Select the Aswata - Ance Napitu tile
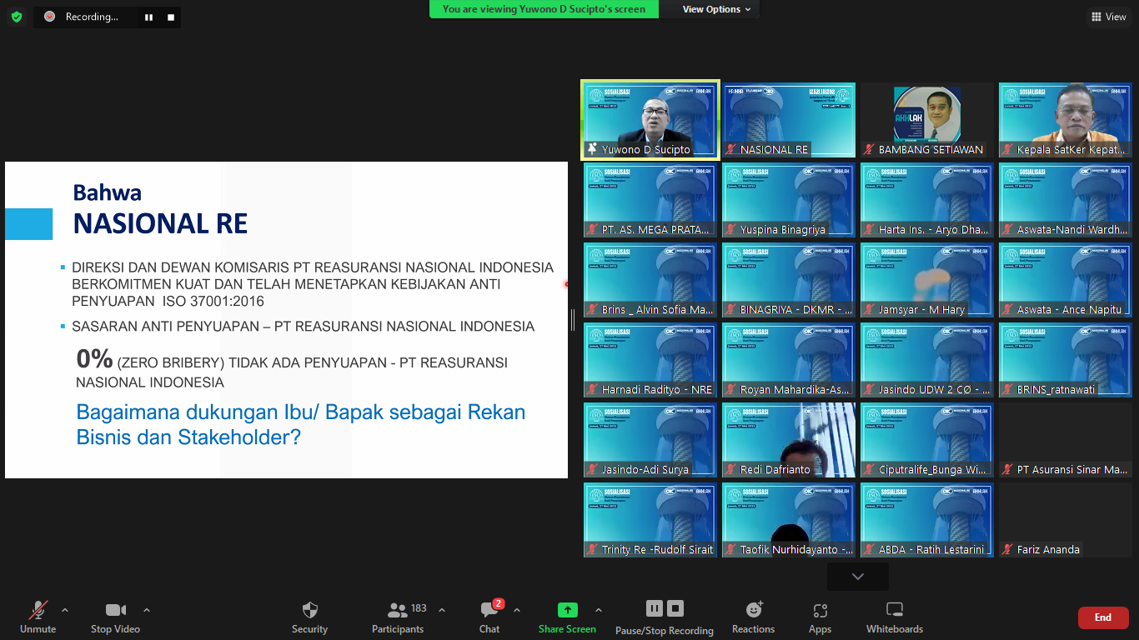1139x640 pixels. click(1066, 279)
